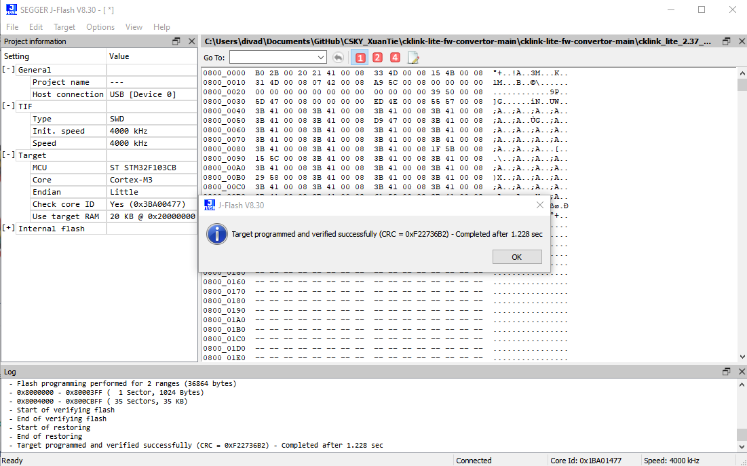
Task: Undock the Project information panel
Action: coord(176,41)
